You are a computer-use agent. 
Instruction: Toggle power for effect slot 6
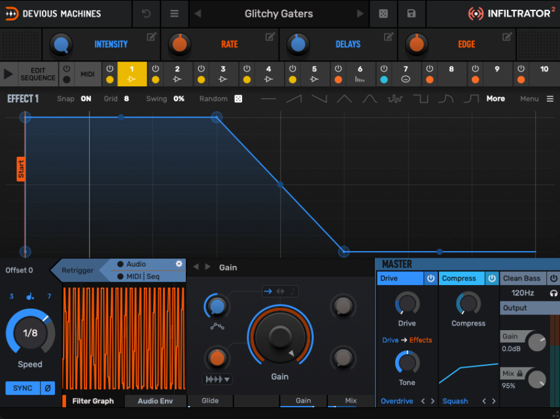click(x=338, y=69)
